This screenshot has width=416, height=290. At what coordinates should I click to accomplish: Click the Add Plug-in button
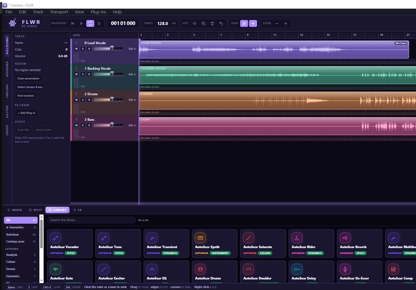click(x=26, y=113)
